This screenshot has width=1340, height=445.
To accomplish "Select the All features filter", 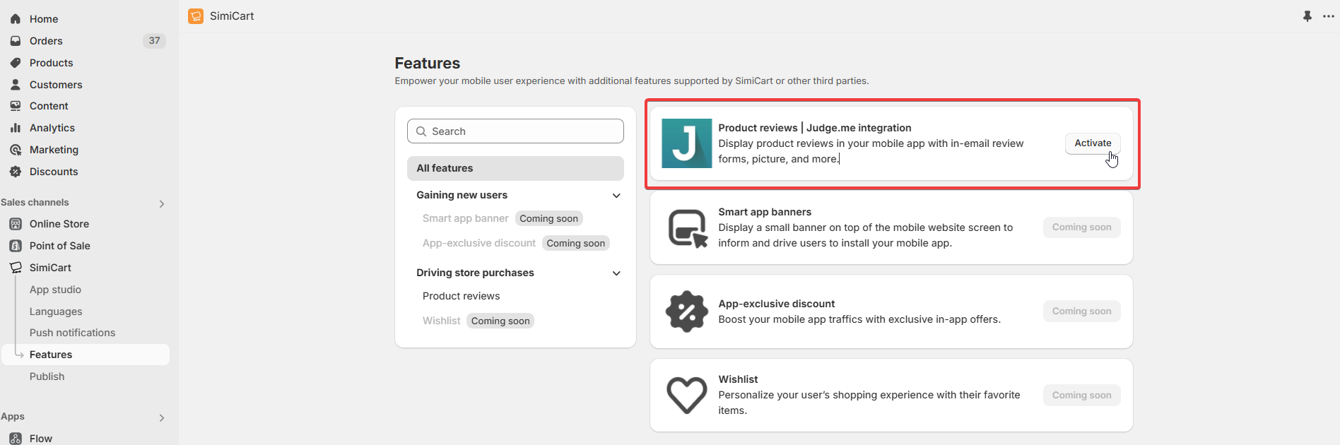I will (515, 168).
